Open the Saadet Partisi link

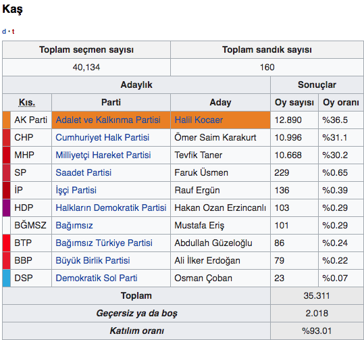pyautogui.click(x=83, y=172)
